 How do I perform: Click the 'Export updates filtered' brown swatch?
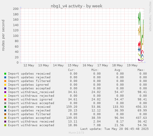tap(5, 114)
